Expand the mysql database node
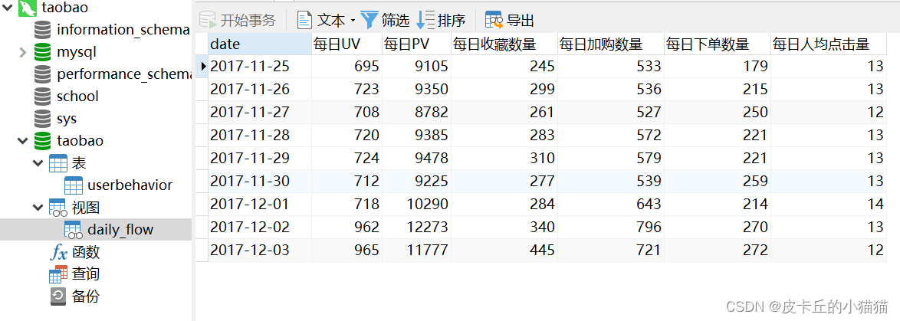Viewport: 900px width, 321px height. point(22,52)
